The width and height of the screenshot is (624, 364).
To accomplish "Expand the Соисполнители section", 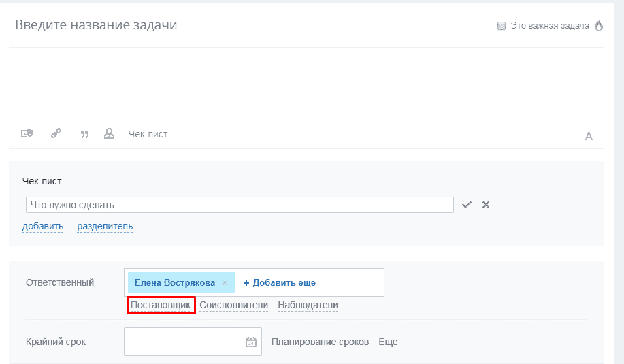I will (x=233, y=305).
